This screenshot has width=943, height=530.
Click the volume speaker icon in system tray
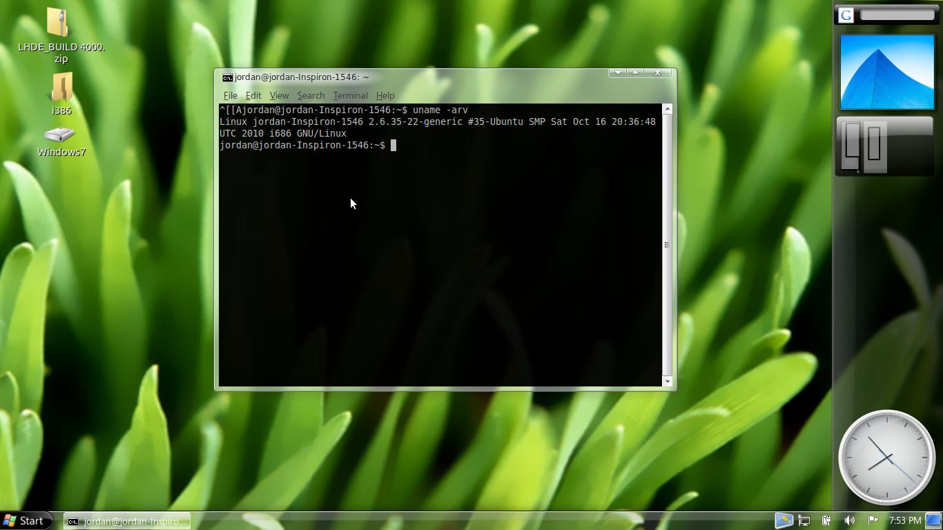[849, 520]
